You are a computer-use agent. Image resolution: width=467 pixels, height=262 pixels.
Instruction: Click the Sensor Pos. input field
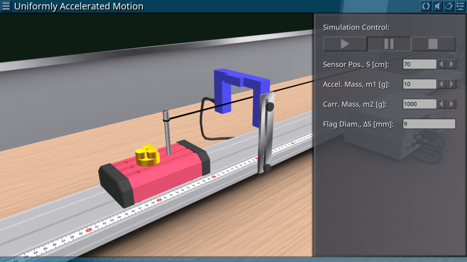click(420, 64)
